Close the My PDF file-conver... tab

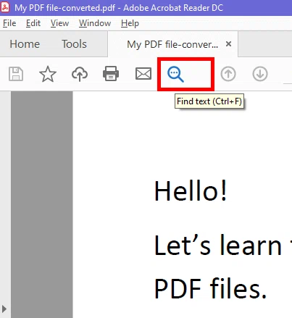(228, 44)
